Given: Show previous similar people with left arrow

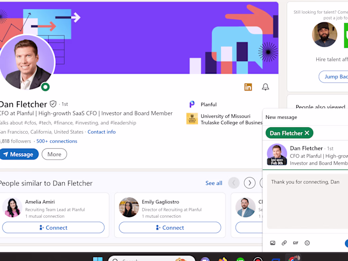Looking at the screenshot, I should point(234,183).
